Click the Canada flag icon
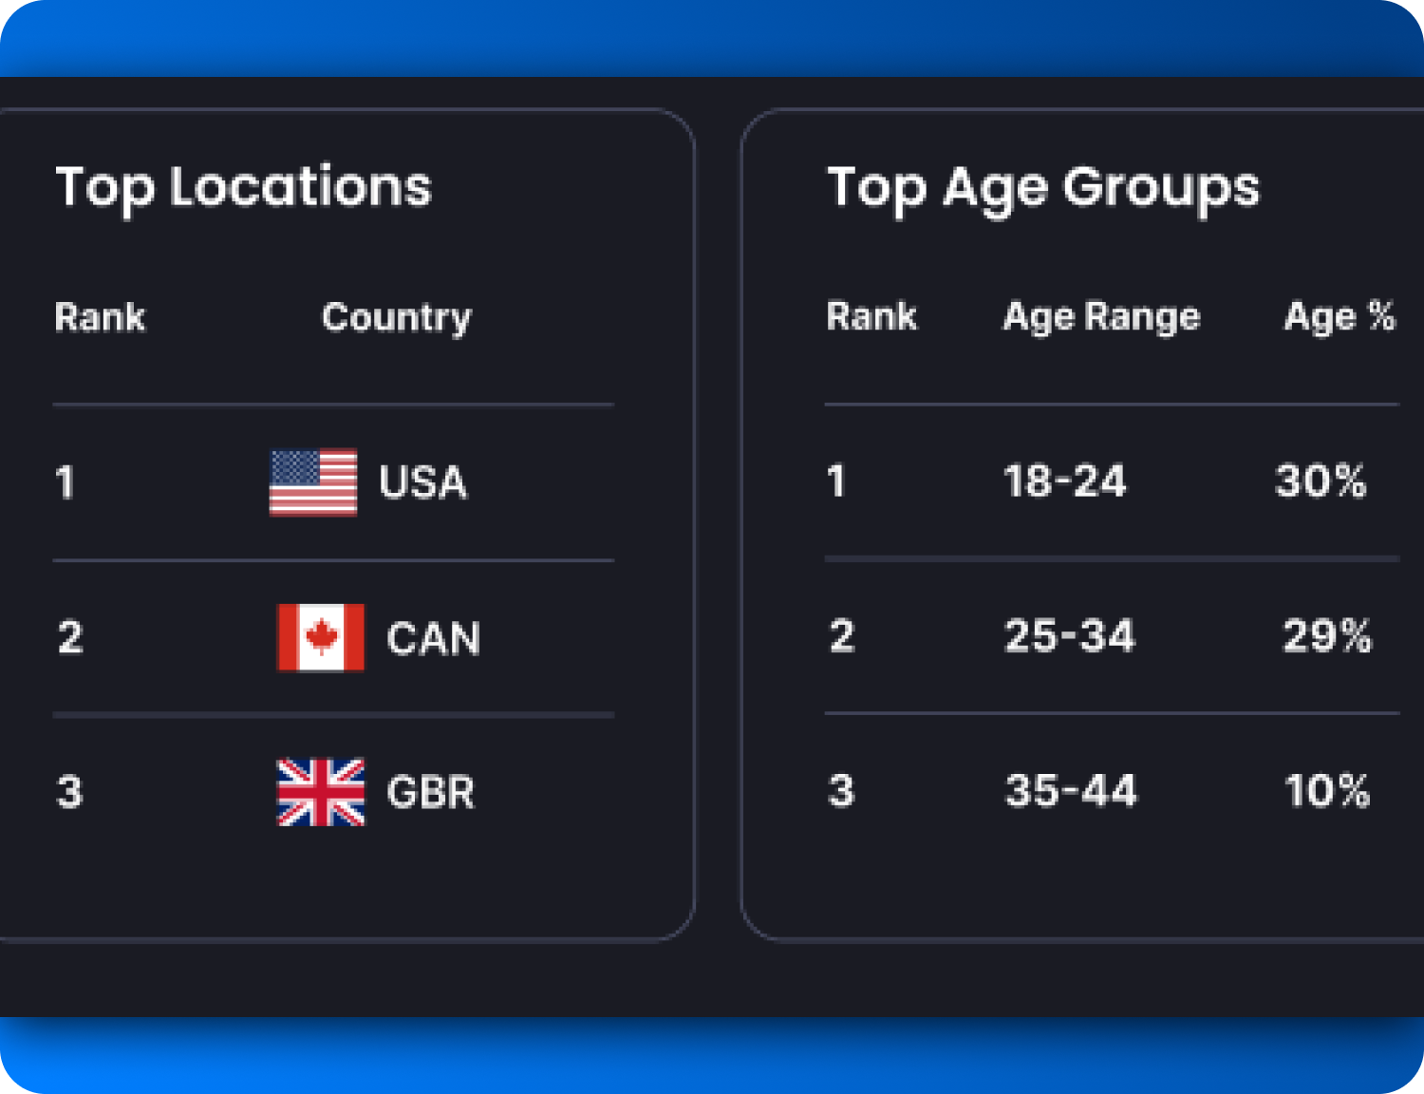The width and height of the screenshot is (1424, 1094). [320, 637]
